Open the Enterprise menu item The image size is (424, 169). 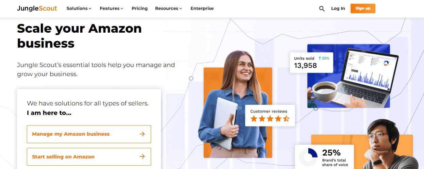tap(202, 9)
